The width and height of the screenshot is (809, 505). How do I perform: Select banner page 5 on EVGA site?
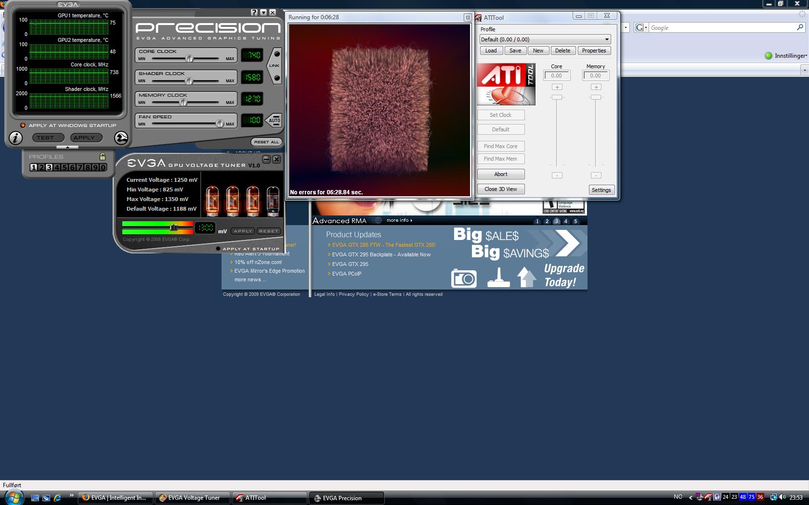point(575,221)
